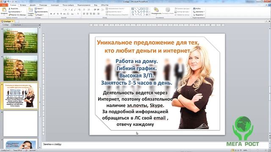Click Найти find button

(197, 8)
